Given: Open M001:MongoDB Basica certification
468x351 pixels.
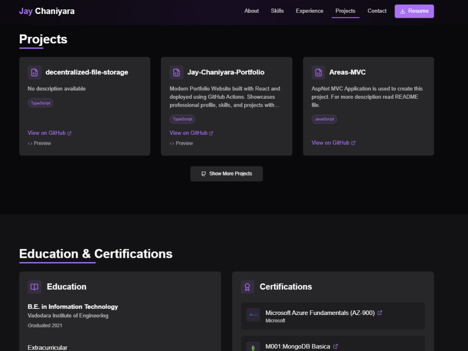Looking at the screenshot, I should (x=298, y=346).
